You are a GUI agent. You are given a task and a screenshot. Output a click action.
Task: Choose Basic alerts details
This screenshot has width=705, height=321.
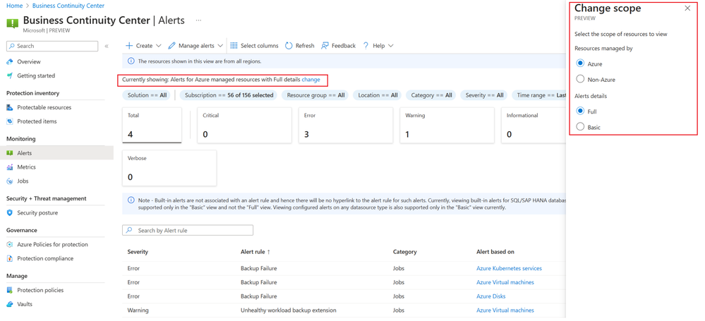[x=580, y=127]
